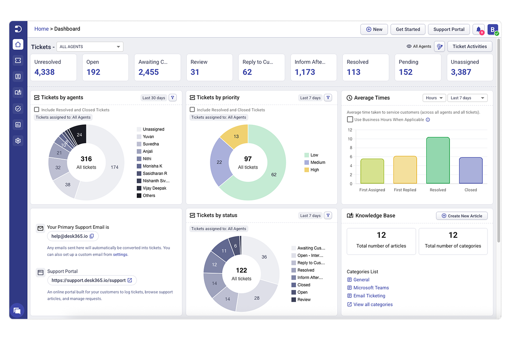
Task: Open Reports from the sidebar bar-chart icon
Action: click(18, 124)
